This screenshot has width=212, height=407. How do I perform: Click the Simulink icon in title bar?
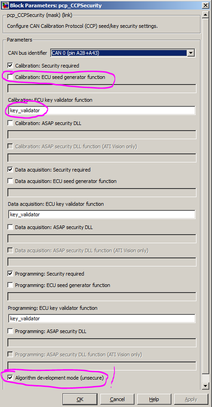pos(5,5)
